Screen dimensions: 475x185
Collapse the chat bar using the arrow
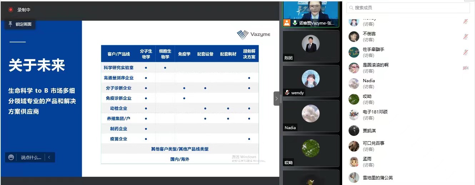point(49,157)
